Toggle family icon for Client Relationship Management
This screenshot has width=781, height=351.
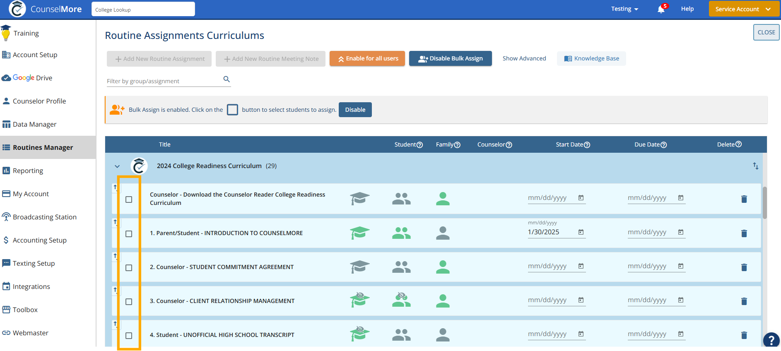point(401,300)
